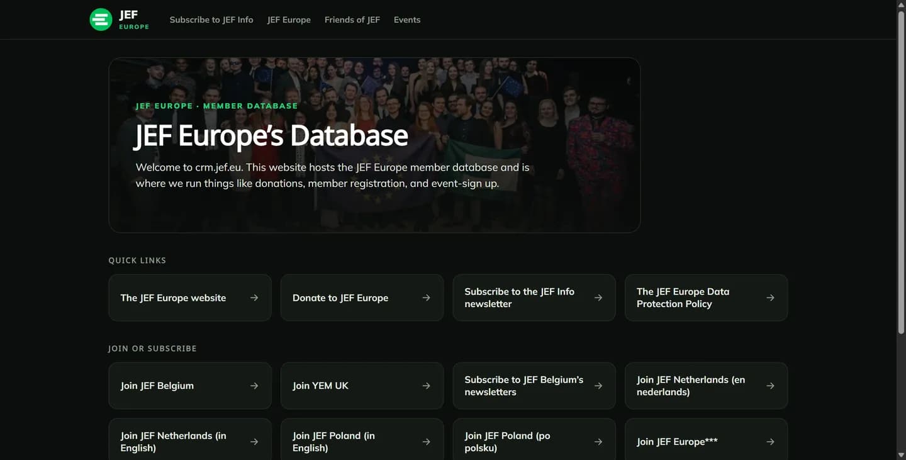Open Join JEF Poland (in English) card

click(362, 439)
